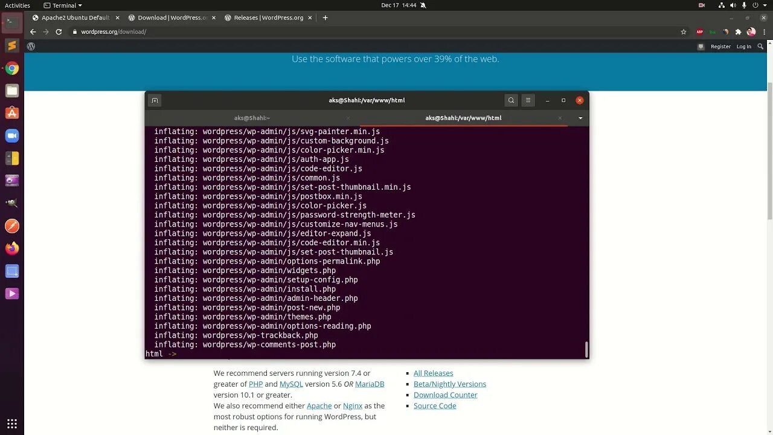Select the aks@Shahi:~ terminal tab

click(x=252, y=118)
